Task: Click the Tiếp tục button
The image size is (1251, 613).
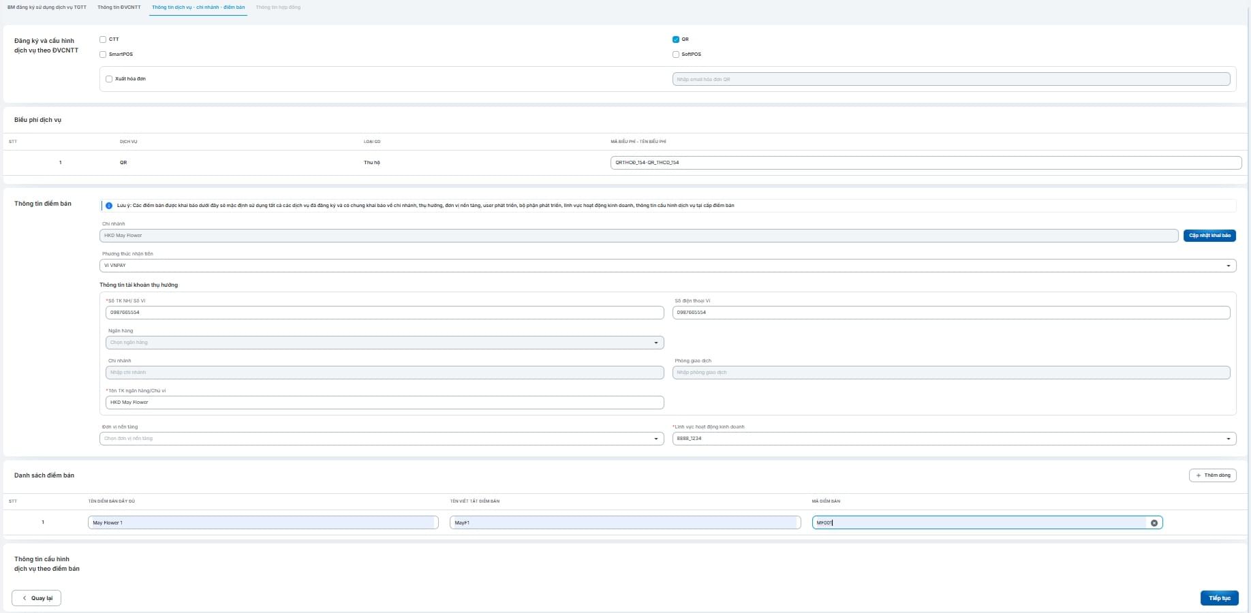Action: click(1219, 598)
